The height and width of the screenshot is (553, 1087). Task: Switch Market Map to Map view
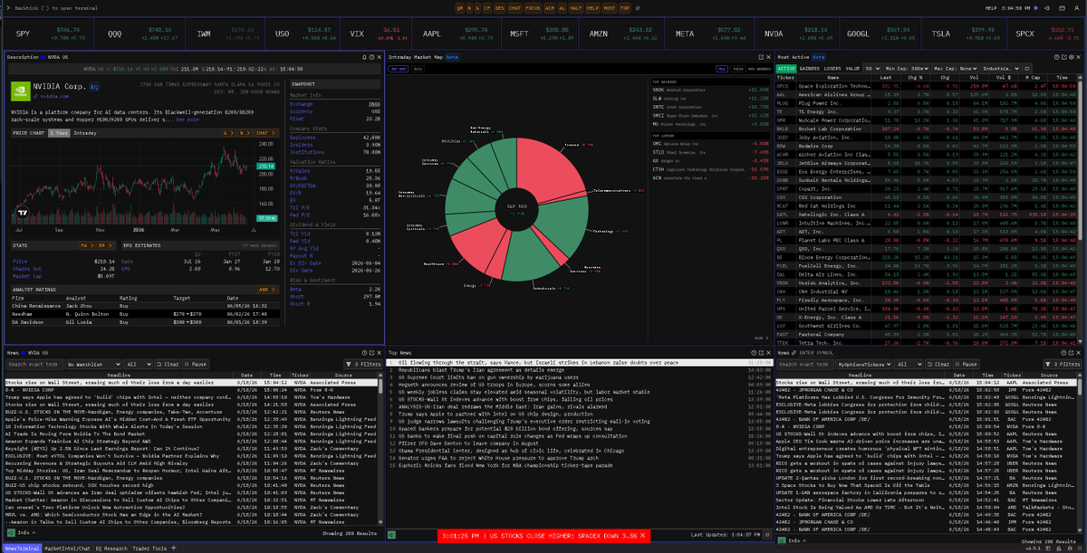pyautogui.click(x=721, y=69)
